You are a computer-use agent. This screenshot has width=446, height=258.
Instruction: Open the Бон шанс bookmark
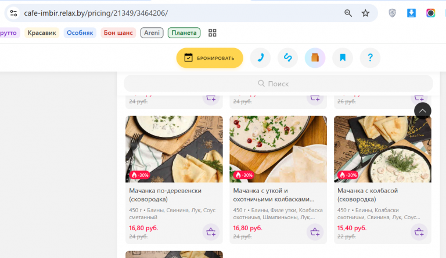118,32
